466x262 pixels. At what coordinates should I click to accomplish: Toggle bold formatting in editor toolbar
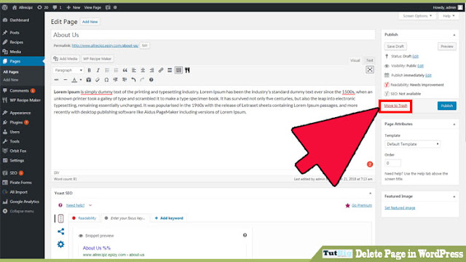pos(89,70)
